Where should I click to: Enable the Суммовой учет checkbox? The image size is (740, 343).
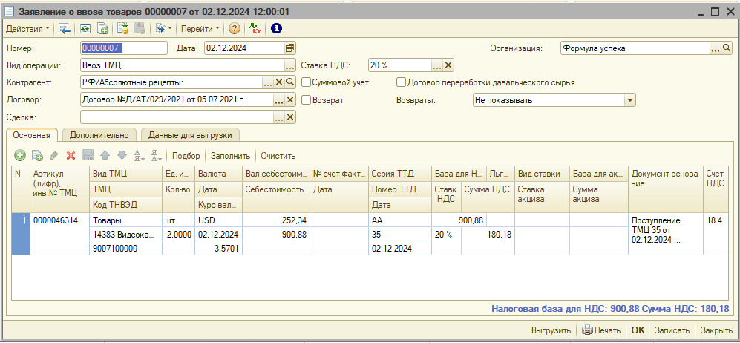(306, 82)
